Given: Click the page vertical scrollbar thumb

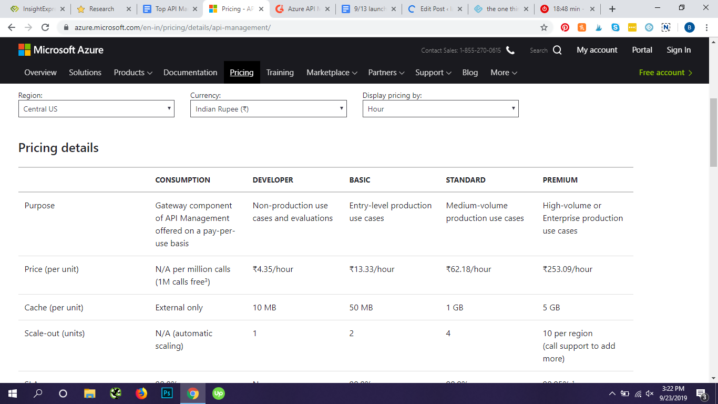Looking at the screenshot, I should coord(713,132).
